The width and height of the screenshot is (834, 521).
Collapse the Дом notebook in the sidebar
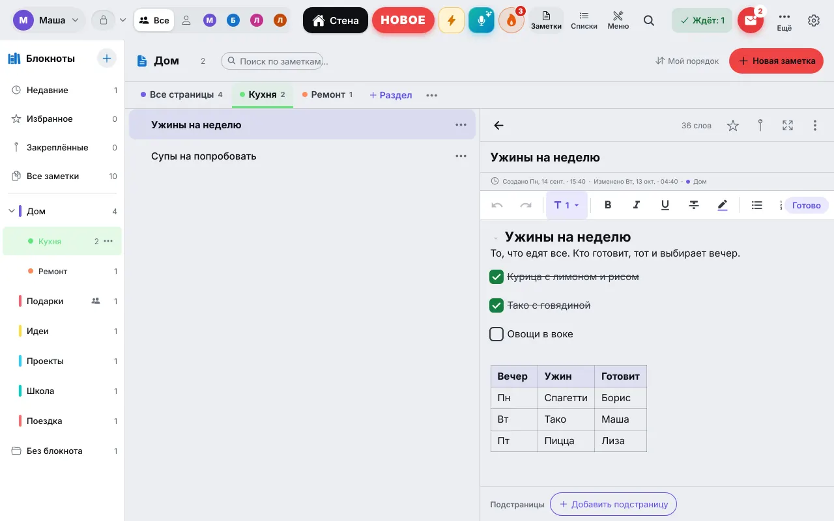point(12,211)
